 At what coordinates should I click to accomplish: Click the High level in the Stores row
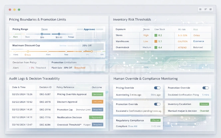(x=146, y=35)
